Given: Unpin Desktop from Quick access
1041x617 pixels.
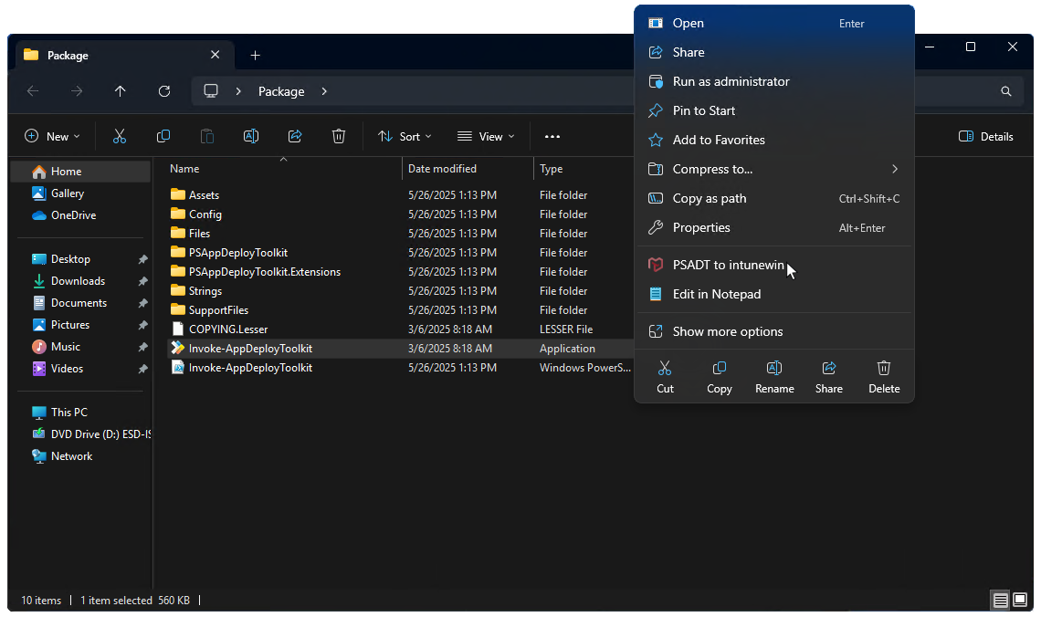Looking at the screenshot, I should (142, 259).
